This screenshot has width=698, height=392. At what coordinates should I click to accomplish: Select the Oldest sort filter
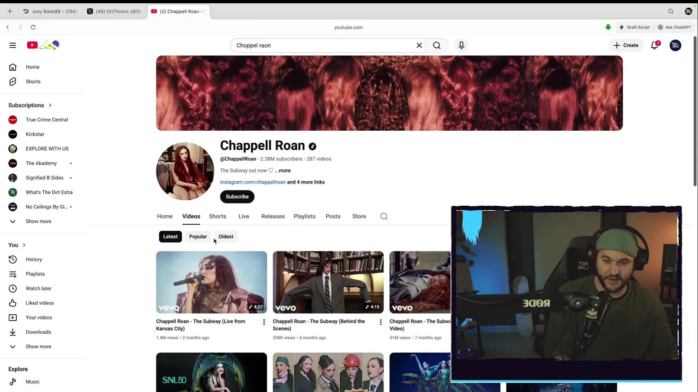coord(226,236)
